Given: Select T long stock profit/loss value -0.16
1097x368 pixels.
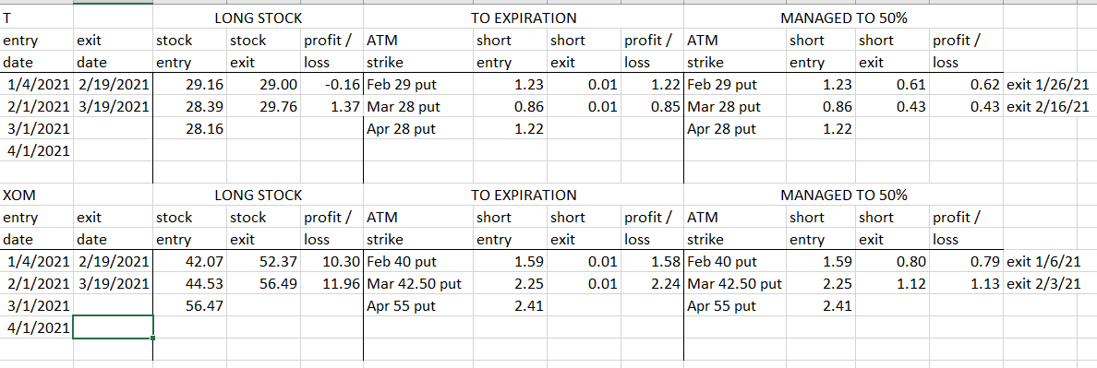Looking at the screenshot, I should pos(332,85).
